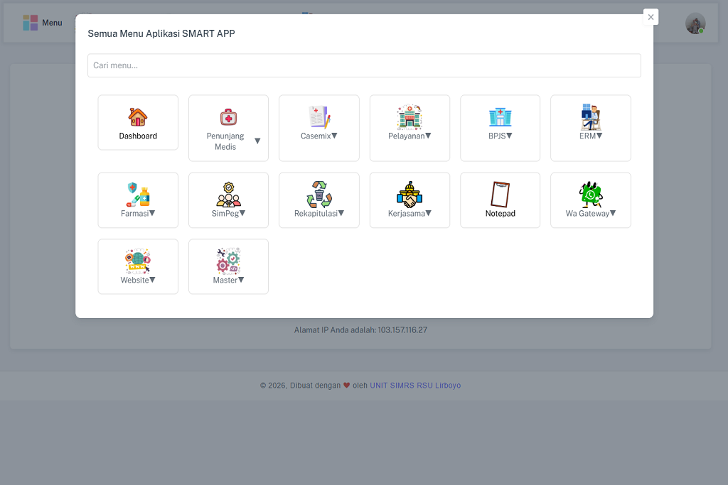Open UNIT SIMRS RSU Lirboyo link
The width and height of the screenshot is (728, 485).
415,386
